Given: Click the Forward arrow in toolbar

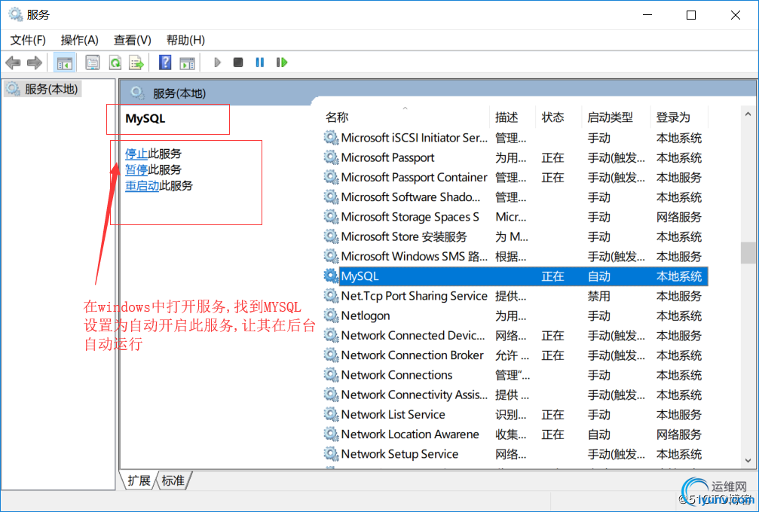Looking at the screenshot, I should click(35, 62).
